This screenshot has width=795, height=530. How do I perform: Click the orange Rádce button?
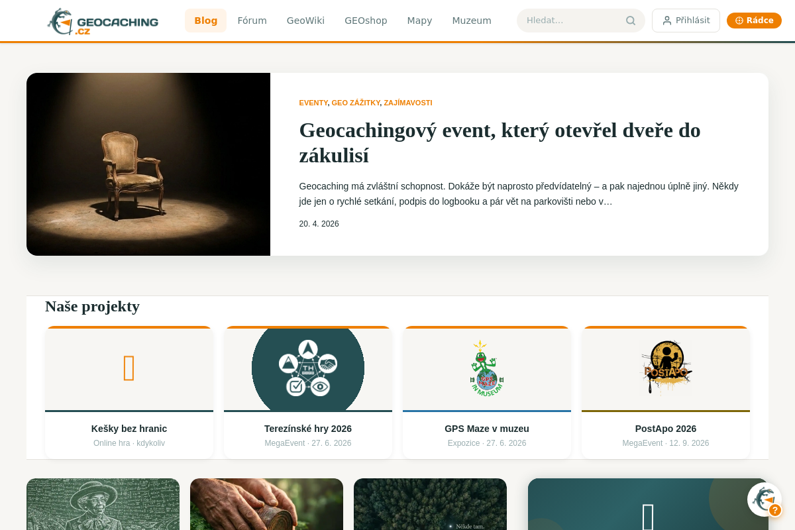pos(754,21)
